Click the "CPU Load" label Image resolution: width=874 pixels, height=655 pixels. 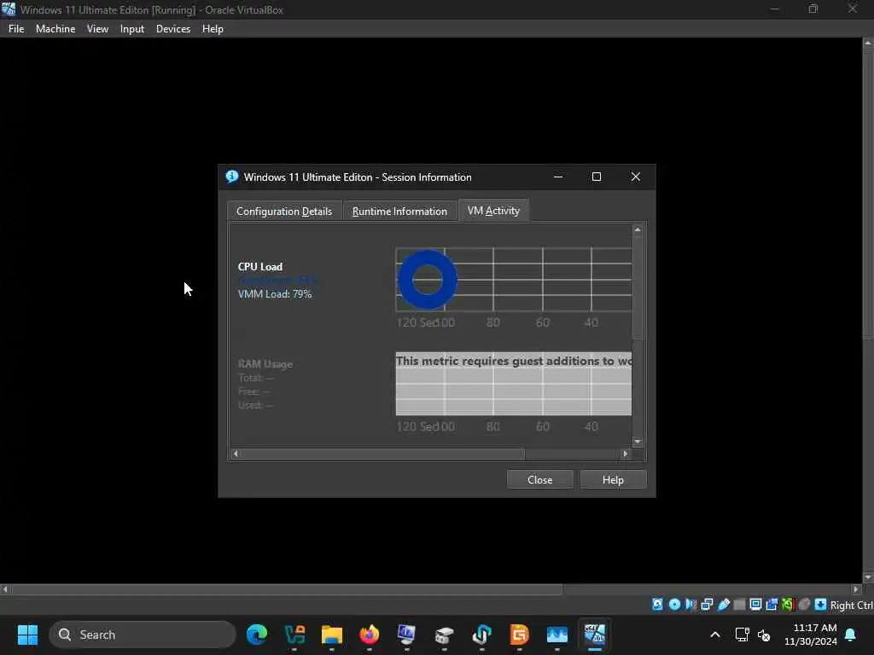260,267
